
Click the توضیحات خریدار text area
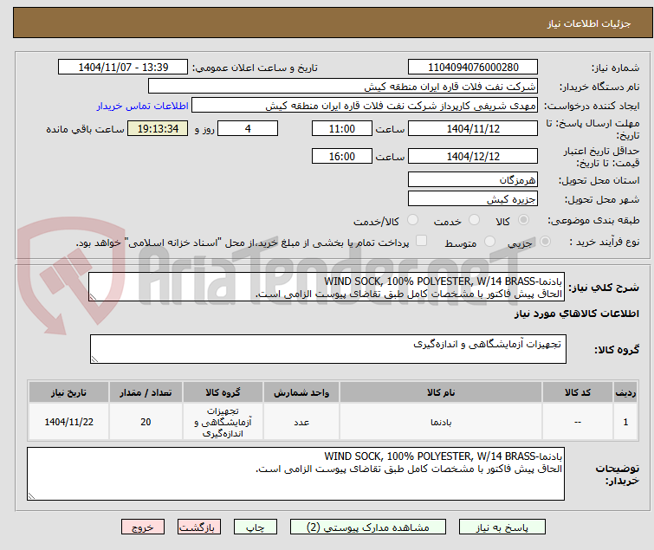pos(295,474)
